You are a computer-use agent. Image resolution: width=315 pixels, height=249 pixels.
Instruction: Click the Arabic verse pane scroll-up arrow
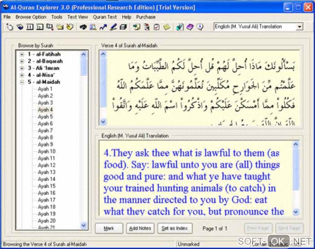[103, 54]
